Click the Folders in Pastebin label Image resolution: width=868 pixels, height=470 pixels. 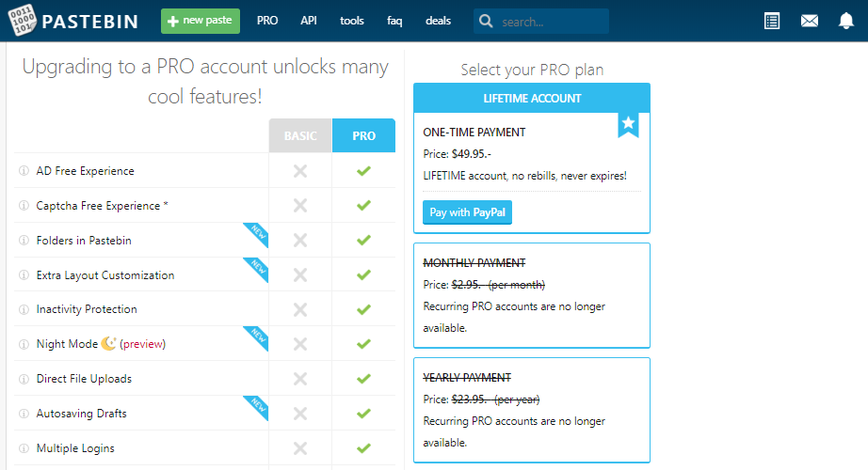pos(84,240)
